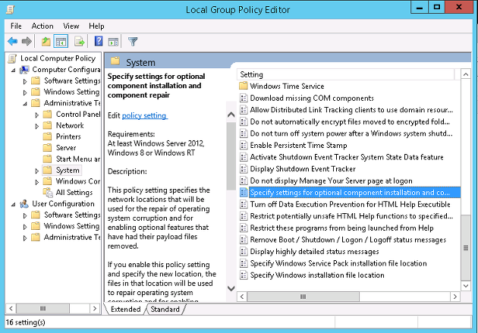Toggle the Show/Hide Console Tree icon

click(x=61, y=42)
